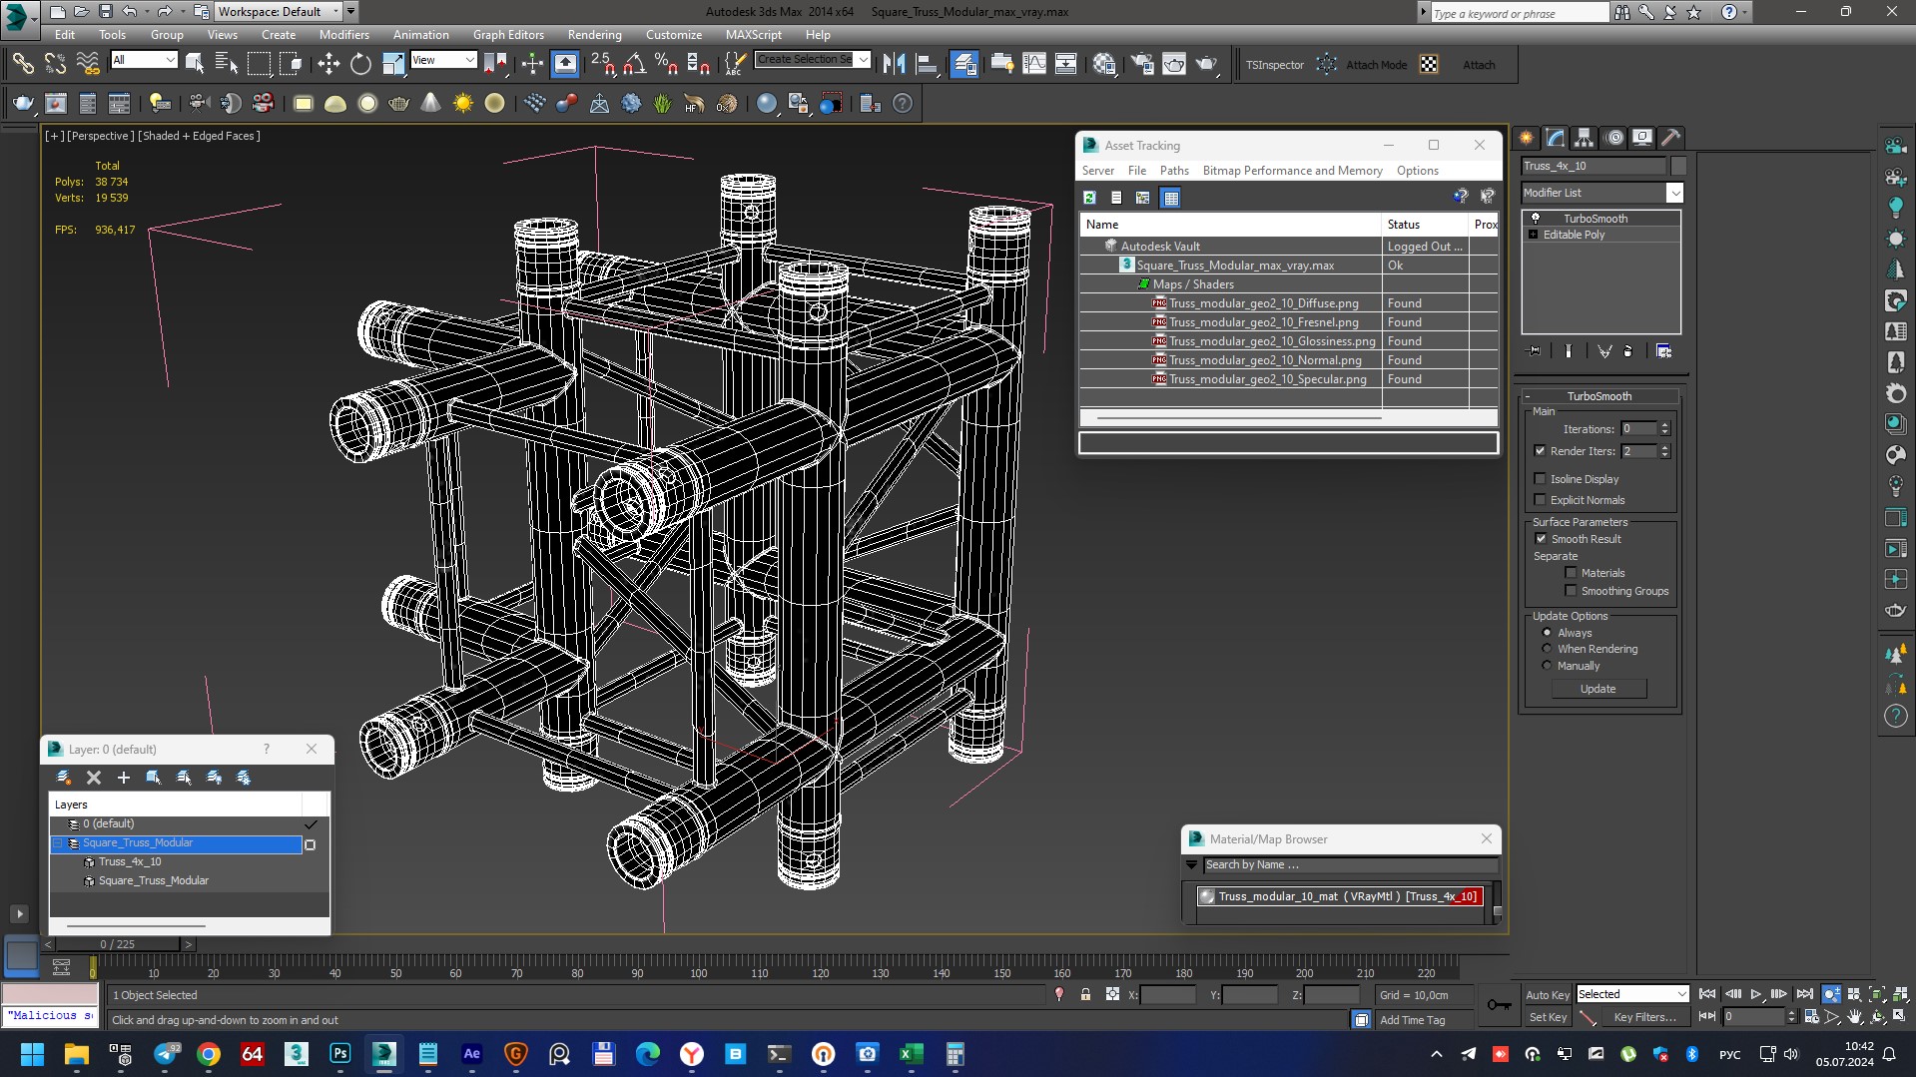Click the Search by Name field

click(1348, 865)
